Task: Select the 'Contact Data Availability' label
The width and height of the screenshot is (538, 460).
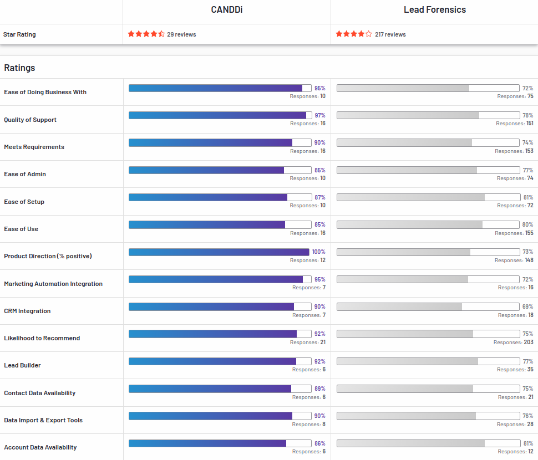Action: pos(40,393)
